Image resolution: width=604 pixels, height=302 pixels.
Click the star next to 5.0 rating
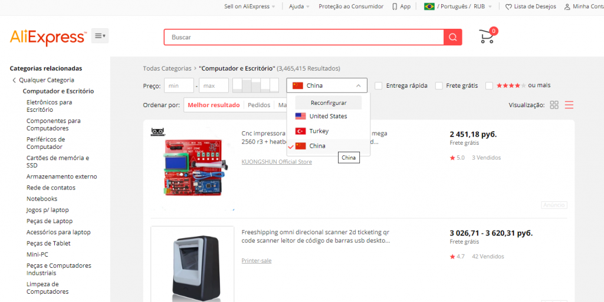coord(452,158)
